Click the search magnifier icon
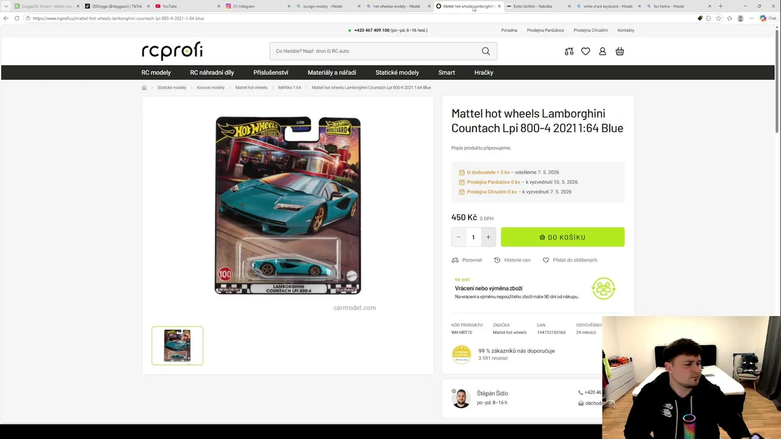 486,51
